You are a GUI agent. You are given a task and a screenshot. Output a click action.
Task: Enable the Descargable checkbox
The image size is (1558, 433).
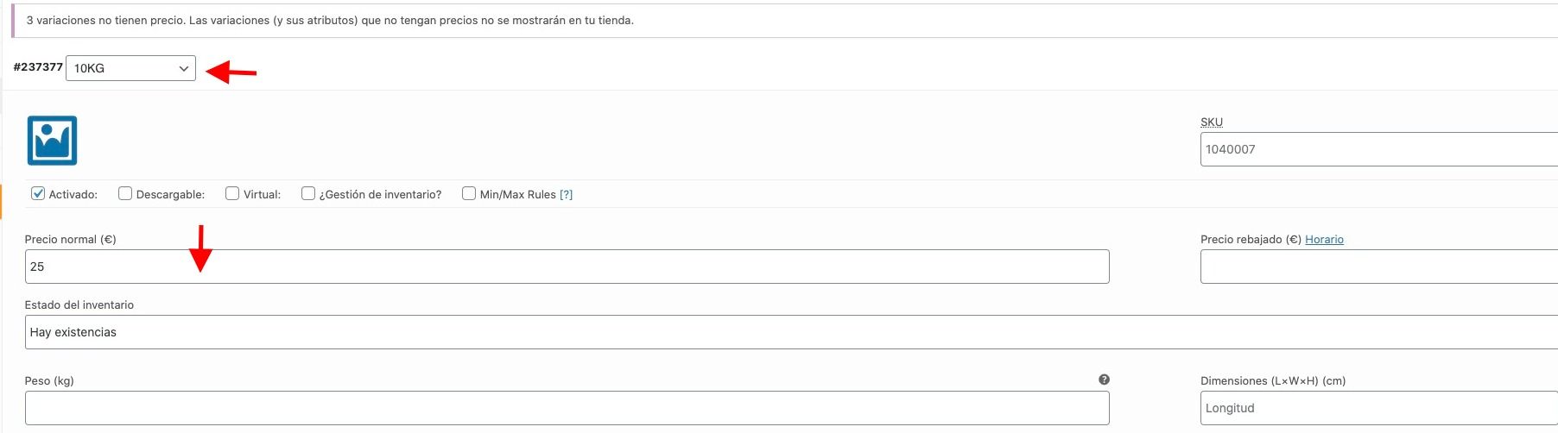[x=125, y=193]
